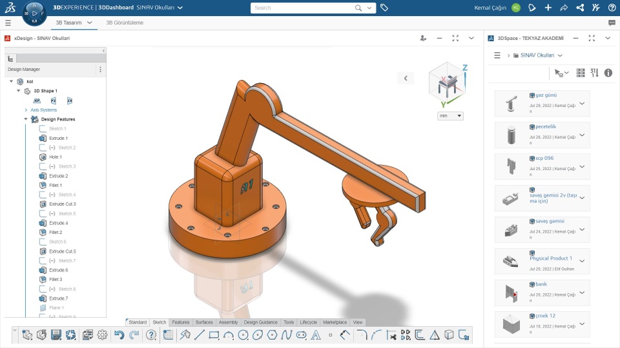Screen dimensions: 620x348
Task: Switch to the 3B Görüntüleme tab
Action: pos(125,23)
